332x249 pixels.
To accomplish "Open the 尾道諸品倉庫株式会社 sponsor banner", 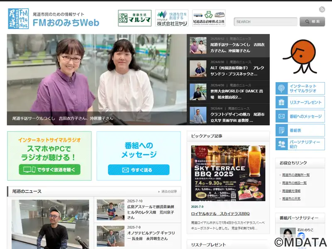I will click(209, 18).
